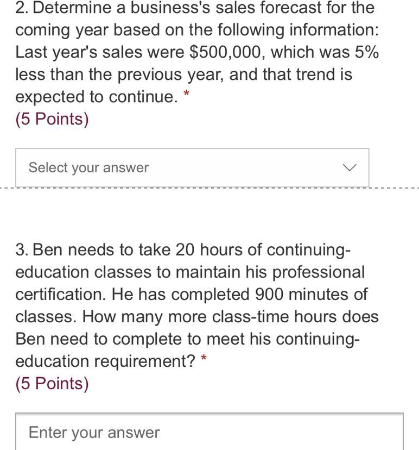Click the dashed separator line between questions
The width and height of the screenshot is (419, 450).
click(210, 188)
